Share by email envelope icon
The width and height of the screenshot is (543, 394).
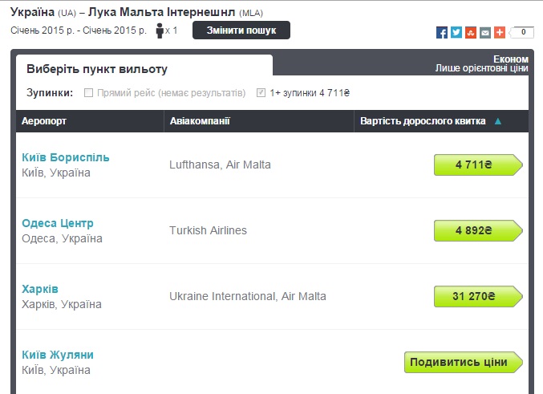pos(485,33)
